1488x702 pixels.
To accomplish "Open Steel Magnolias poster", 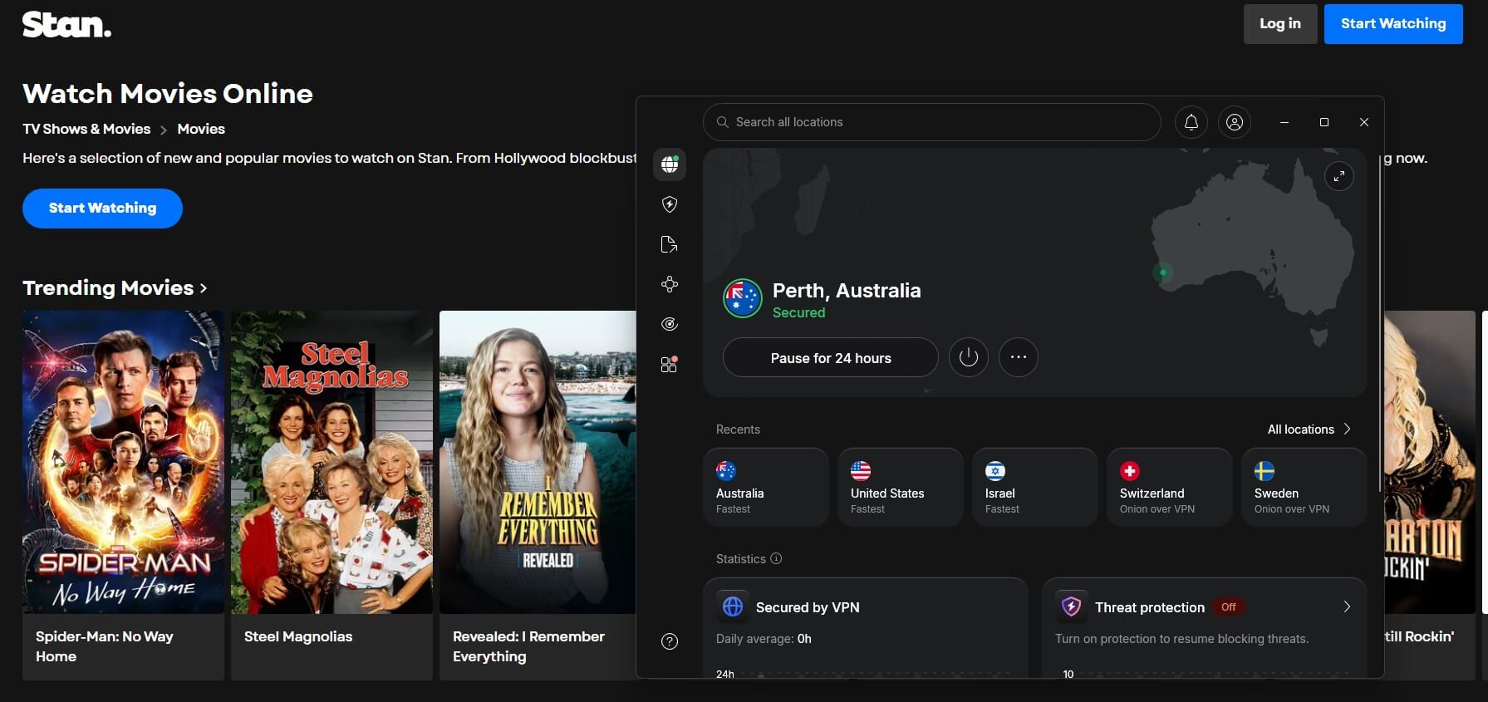I will point(331,462).
